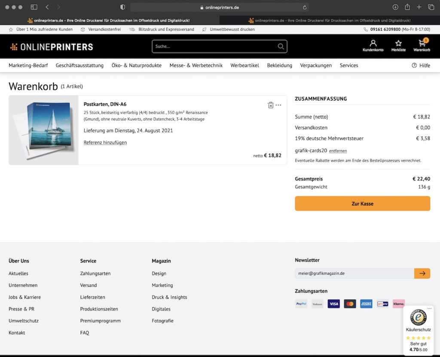The height and width of the screenshot is (357, 440).
Task: Open the Postkarten, DIN-A6 product title
Action: coord(105,104)
